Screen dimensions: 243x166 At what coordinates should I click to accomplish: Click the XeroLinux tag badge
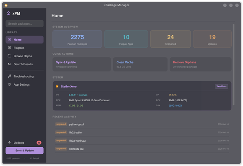click(x=222, y=86)
